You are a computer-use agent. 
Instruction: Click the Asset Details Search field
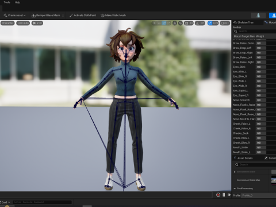point(255,164)
